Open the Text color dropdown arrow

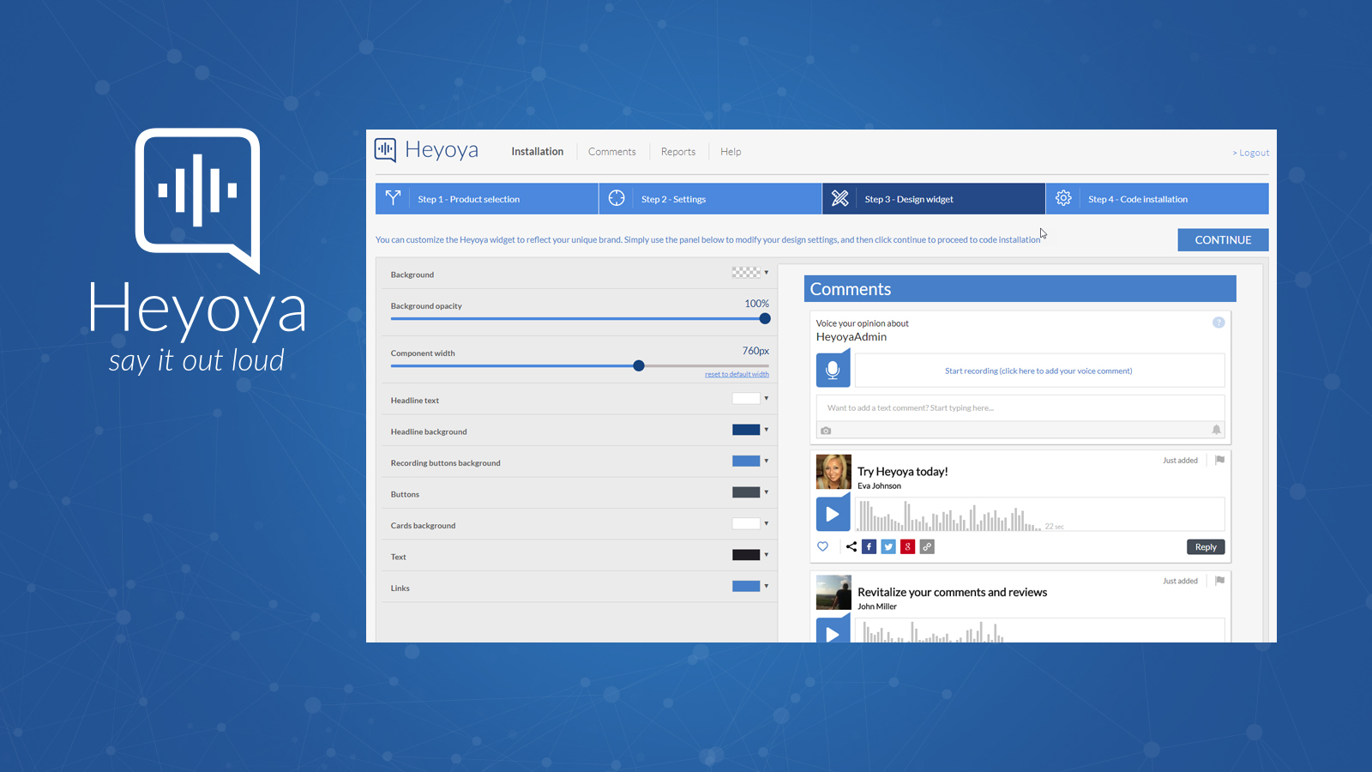pos(767,555)
